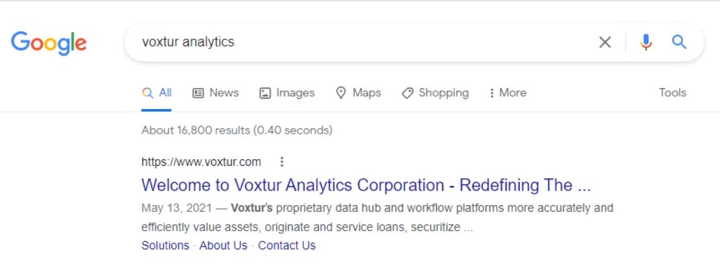Click the Shopping tab tag icon
720x266 pixels.
pos(407,93)
